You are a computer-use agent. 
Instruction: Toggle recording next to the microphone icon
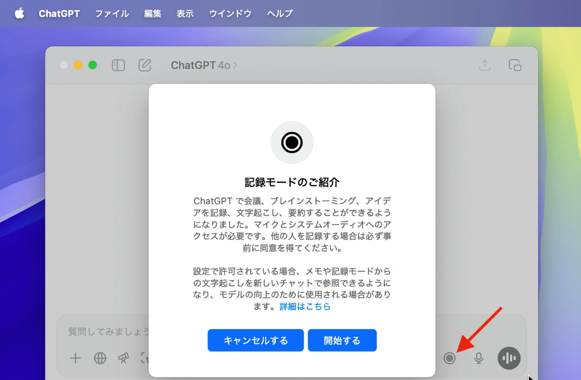(x=449, y=358)
